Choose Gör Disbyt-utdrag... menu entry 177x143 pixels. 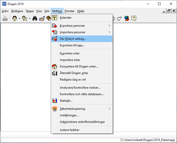pos(82,39)
